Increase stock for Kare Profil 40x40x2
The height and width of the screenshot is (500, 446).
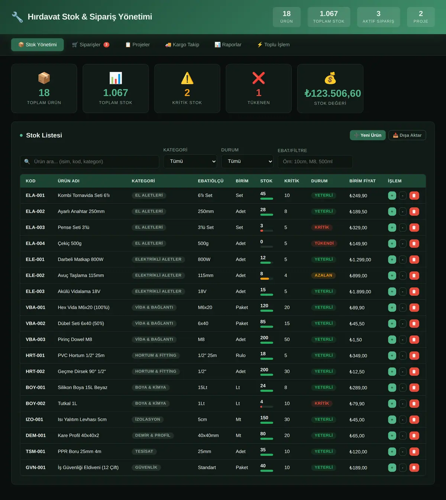[x=392, y=435]
